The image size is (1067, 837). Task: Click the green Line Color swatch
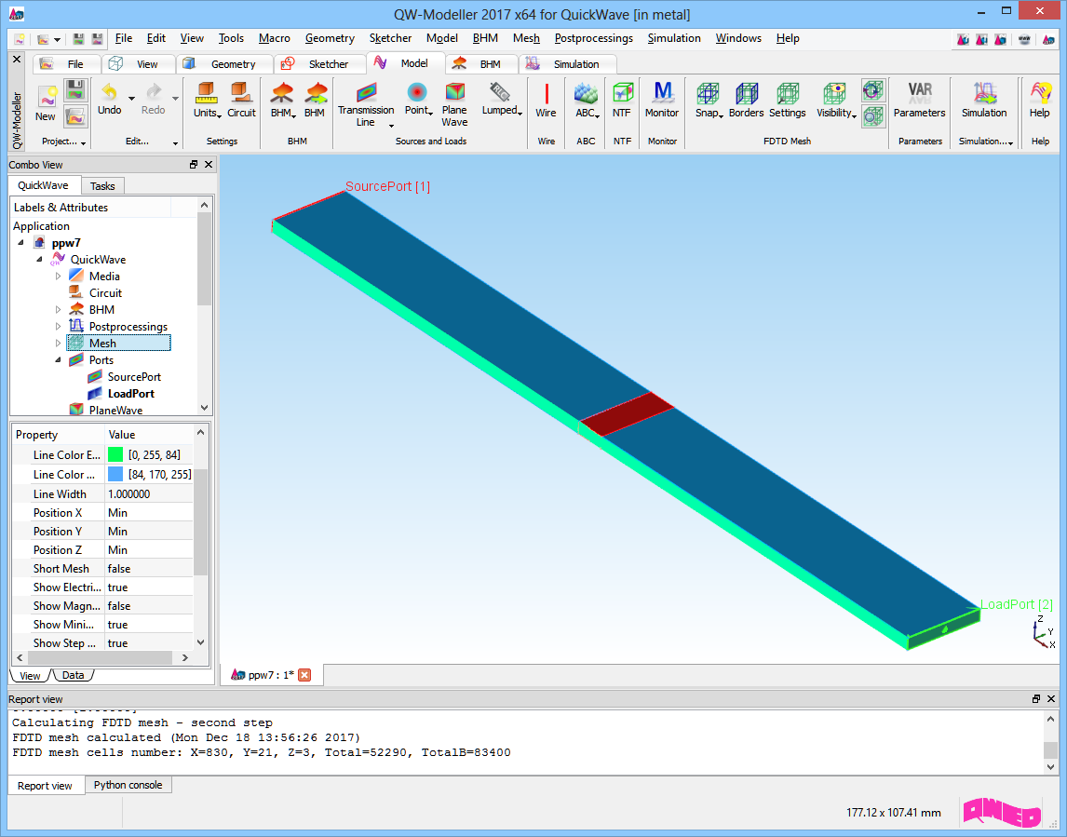coord(115,454)
